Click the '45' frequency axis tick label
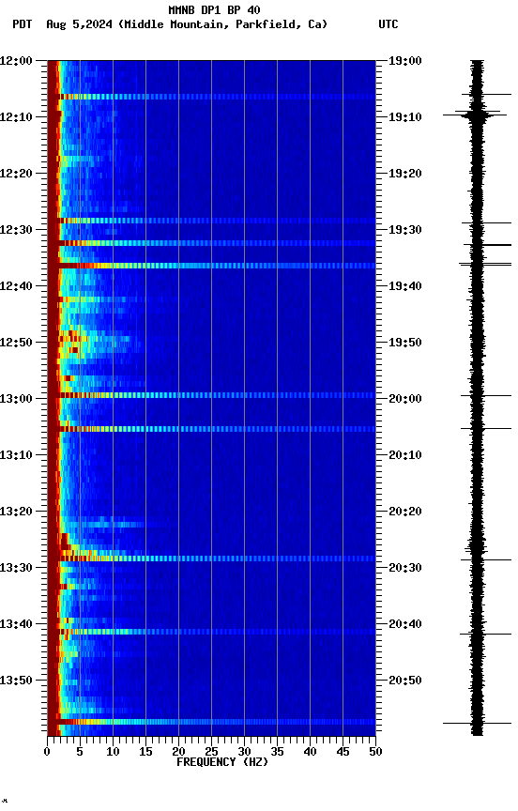The image size is (518, 811). 343,752
